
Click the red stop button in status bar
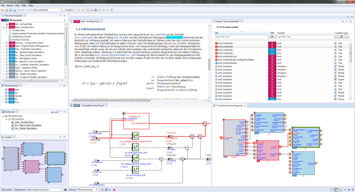tap(114, 190)
